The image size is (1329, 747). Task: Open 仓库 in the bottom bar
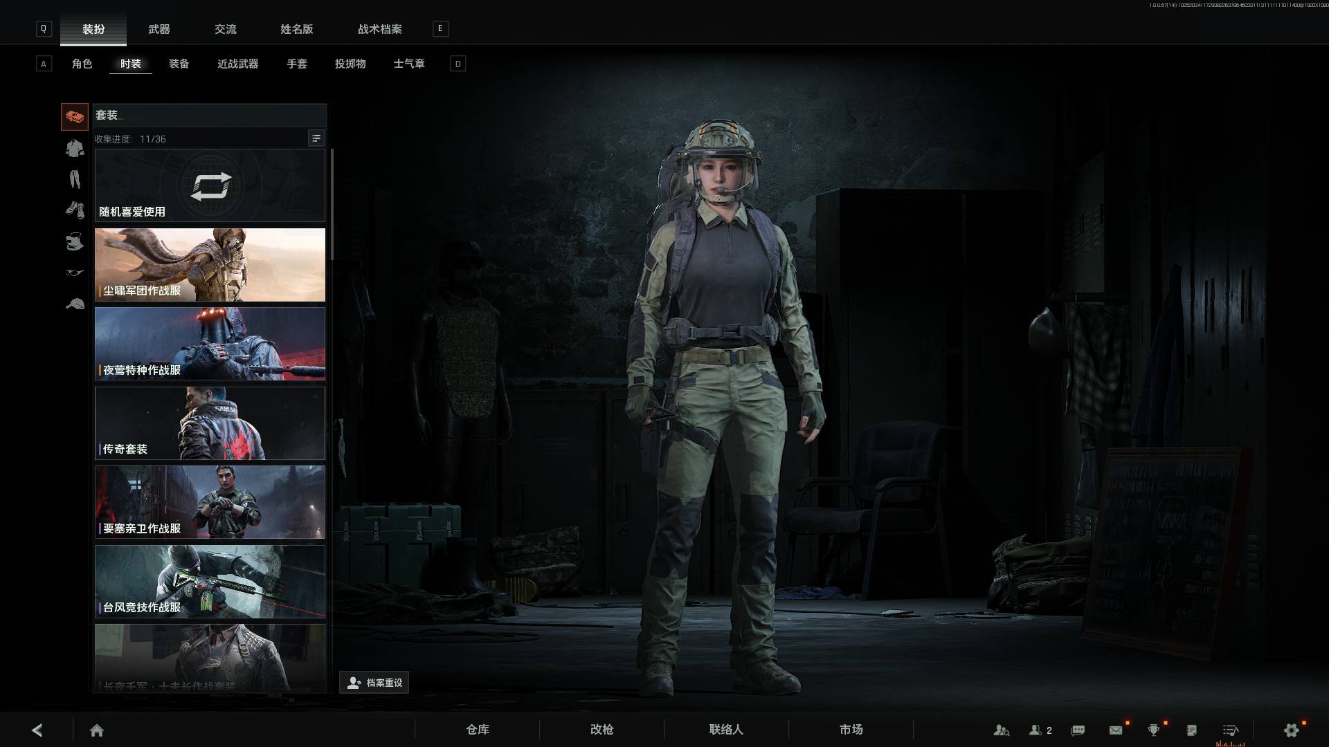(478, 730)
